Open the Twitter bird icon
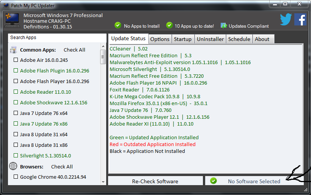Image resolution: width=311 pixels, height=195 pixels. click(286, 19)
